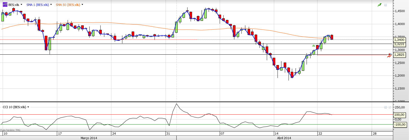Expand the SMA 1 (BES:xlis) dropdown arrow
This screenshot has width=409, height=140.
tap(51, 5)
